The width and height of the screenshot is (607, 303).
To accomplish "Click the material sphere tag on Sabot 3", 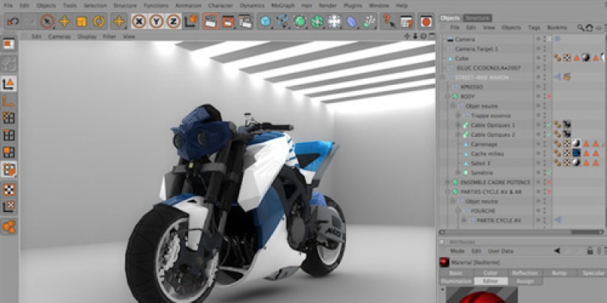I will pyautogui.click(x=577, y=163).
